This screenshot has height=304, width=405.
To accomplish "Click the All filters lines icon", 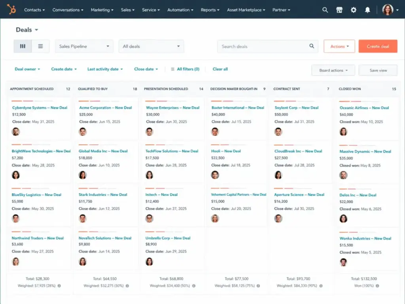I will (172, 69).
